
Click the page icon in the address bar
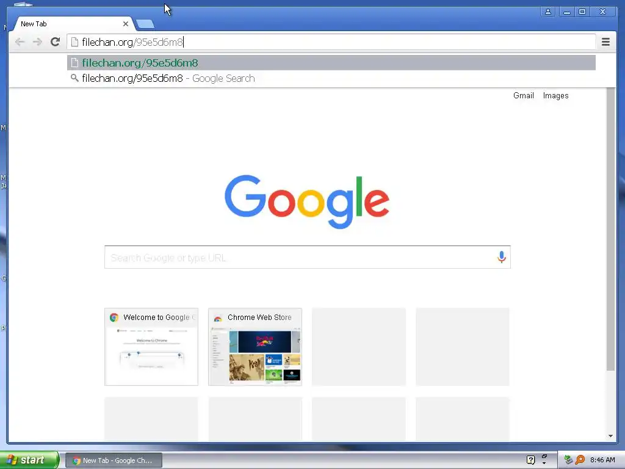tap(74, 42)
